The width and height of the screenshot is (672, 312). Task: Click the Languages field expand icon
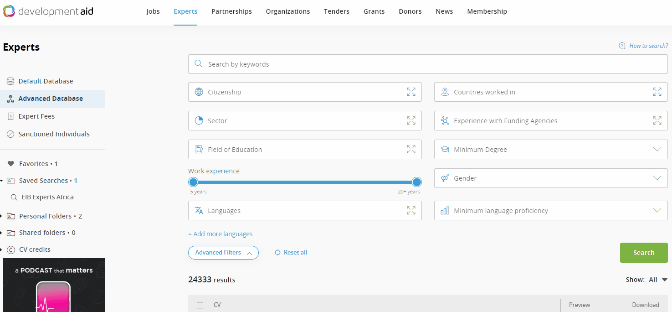point(411,210)
